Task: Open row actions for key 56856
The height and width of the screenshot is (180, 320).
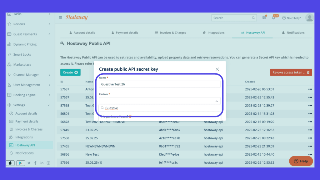Action: 310,154
